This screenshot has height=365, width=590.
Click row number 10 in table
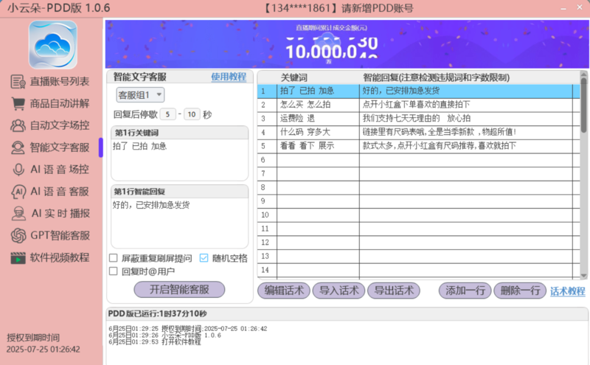point(267,215)
